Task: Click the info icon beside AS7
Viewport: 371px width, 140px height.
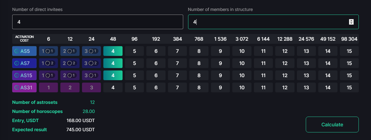Action: point(16,63)
